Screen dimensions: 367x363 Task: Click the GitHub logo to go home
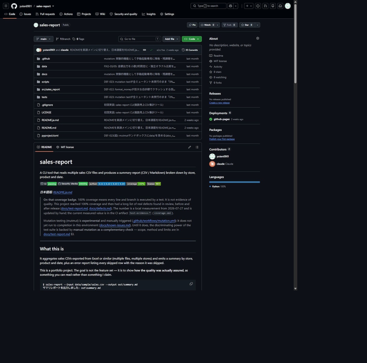(x=14, y=6)
